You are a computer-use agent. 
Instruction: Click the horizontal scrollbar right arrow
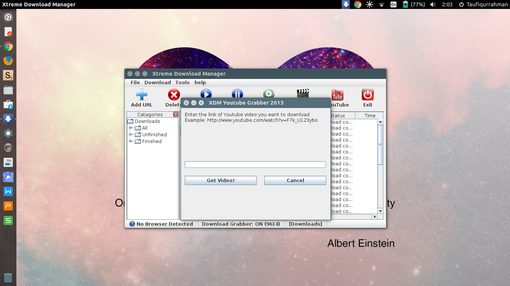click(375, 217)
